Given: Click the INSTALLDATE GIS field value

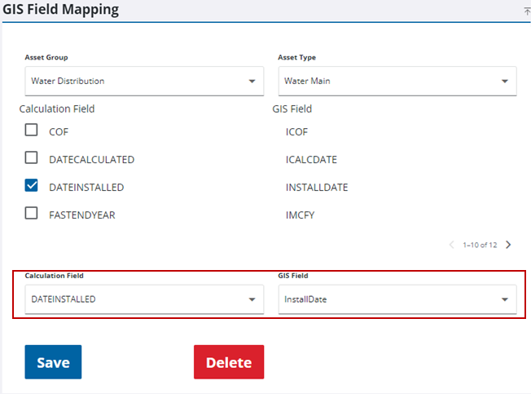Looking at the screenshot, I should [316, 187].
